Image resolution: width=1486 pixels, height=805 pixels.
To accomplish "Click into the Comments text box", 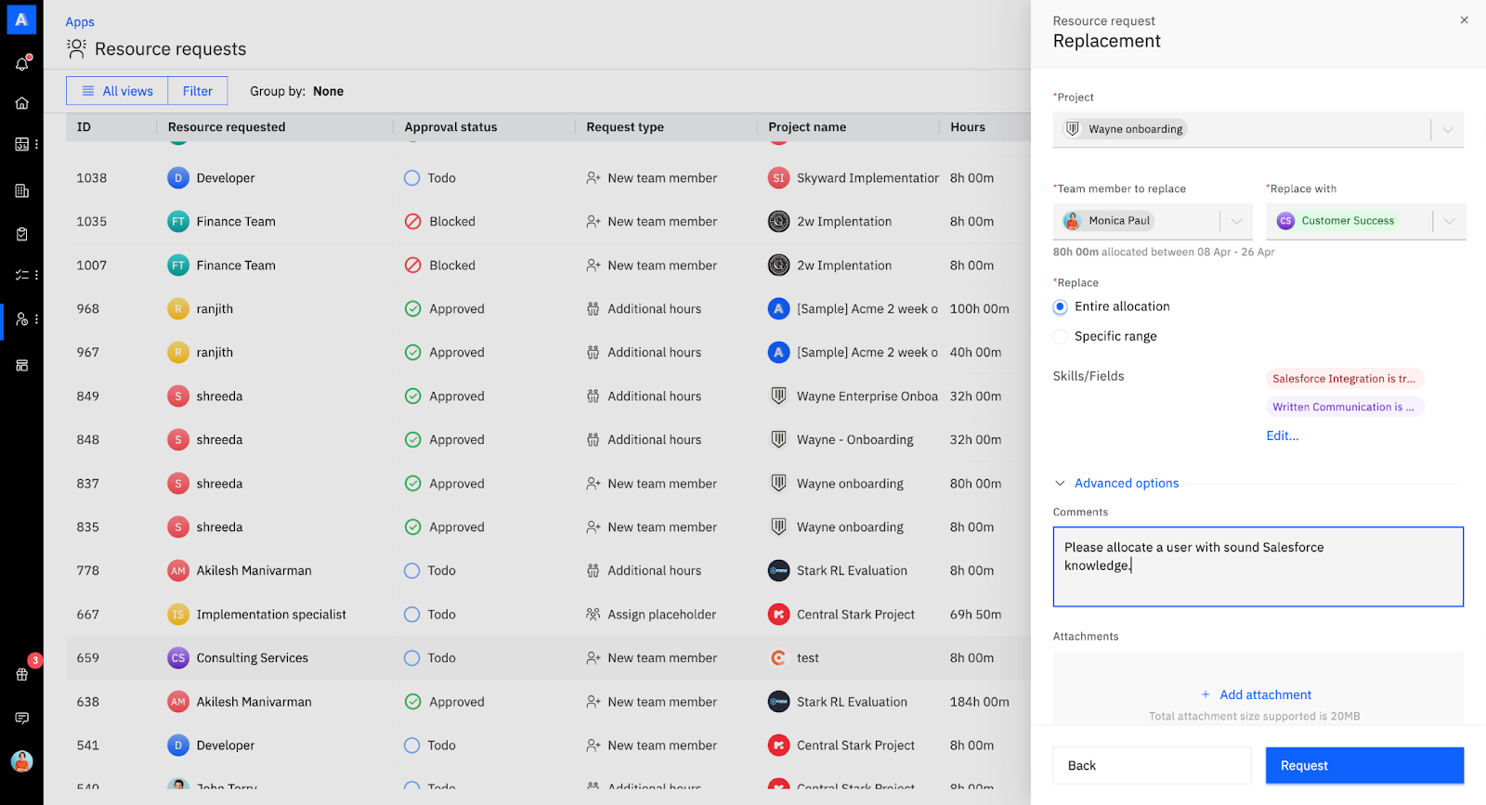I will coord(1258,566).
